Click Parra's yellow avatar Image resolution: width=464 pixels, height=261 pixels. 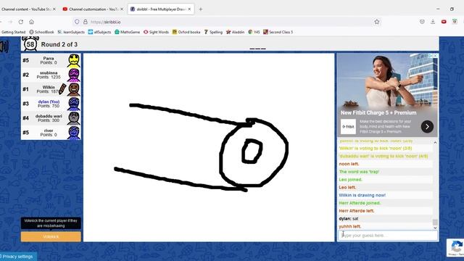[74, 61]
